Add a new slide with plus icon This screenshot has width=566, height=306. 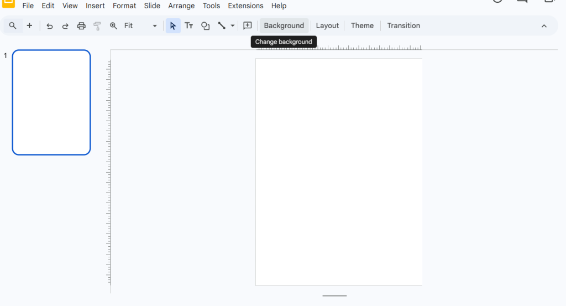point(29,26)
